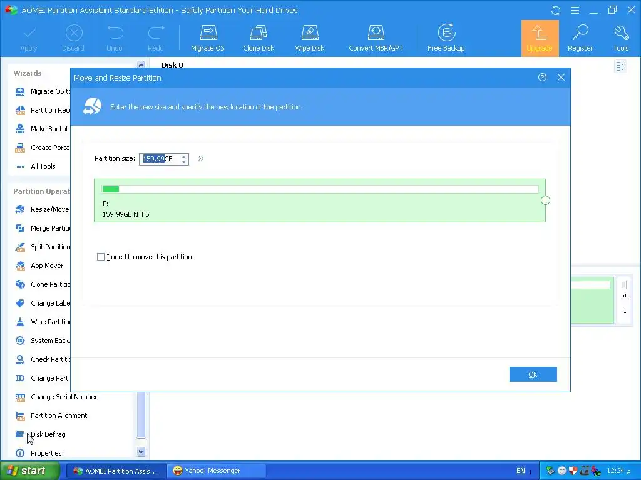Open Tools in top toolbar

pyautogui.click(x=620, y=38)
